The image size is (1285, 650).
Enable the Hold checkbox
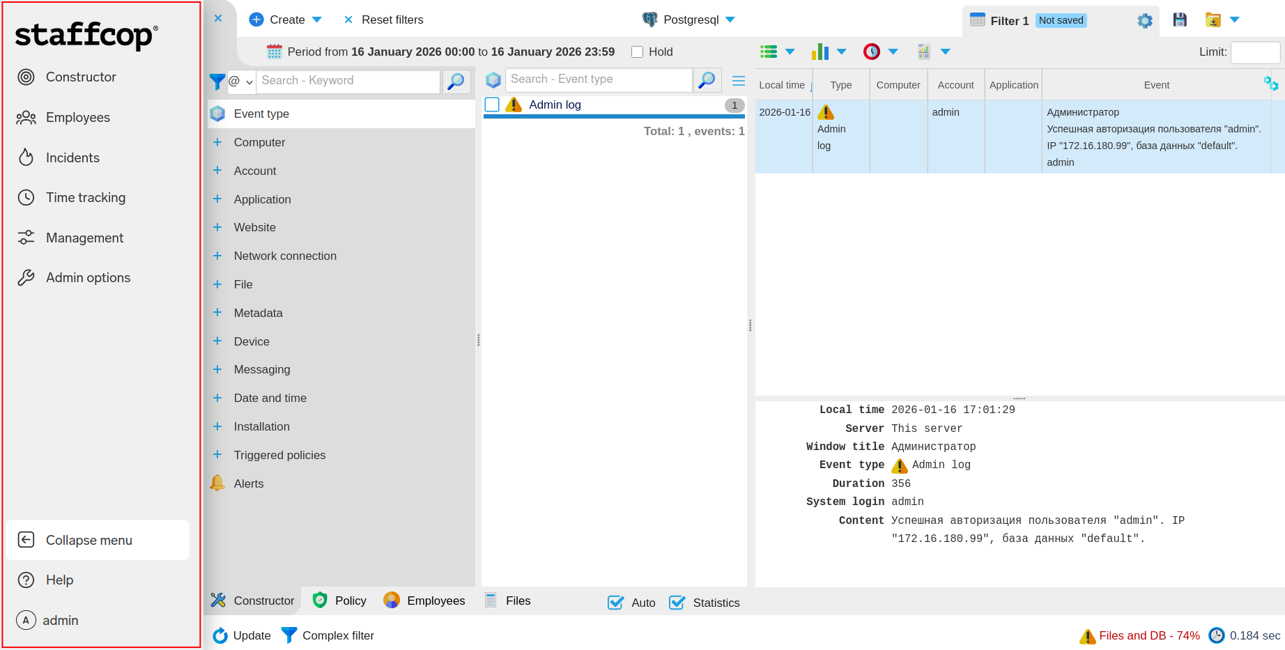[637, 52]
